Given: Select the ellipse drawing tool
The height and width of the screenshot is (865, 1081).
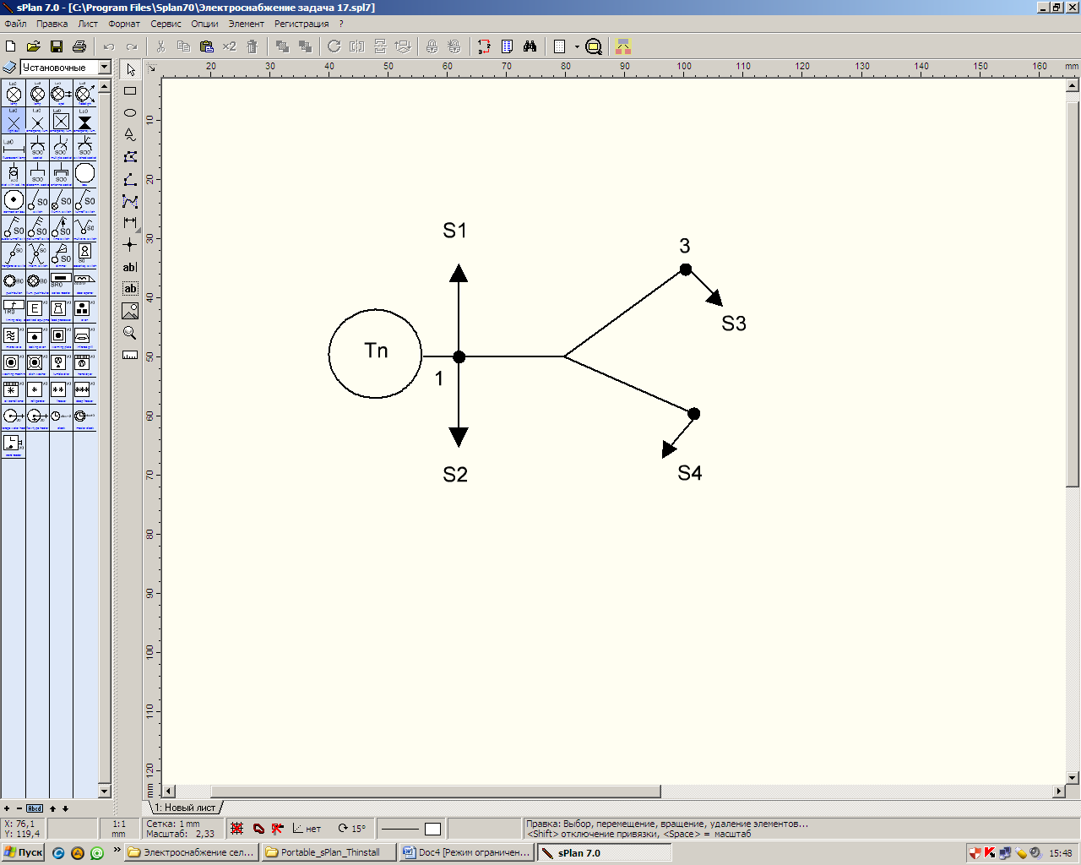Looking at the screenshot, I should 130,112.
